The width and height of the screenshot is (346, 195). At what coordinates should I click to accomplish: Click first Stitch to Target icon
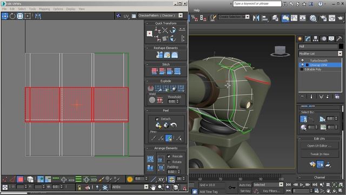point(154,71)
